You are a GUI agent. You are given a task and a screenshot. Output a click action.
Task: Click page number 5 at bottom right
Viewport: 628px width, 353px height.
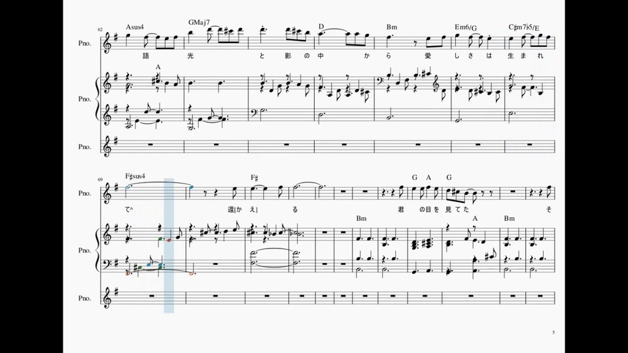click(x=553, y=332)
